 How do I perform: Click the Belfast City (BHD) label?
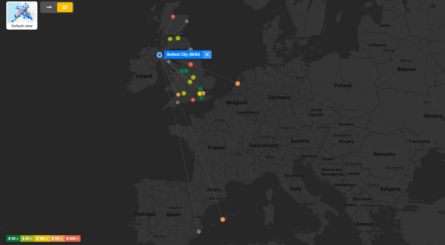pos(183,54)
